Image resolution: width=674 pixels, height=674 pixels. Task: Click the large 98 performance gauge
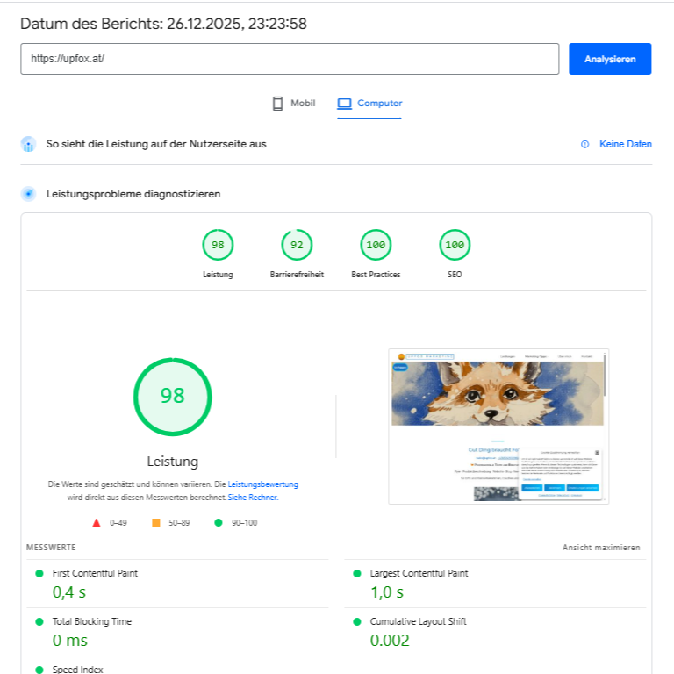pyautogui.click(x=172, y=396)
